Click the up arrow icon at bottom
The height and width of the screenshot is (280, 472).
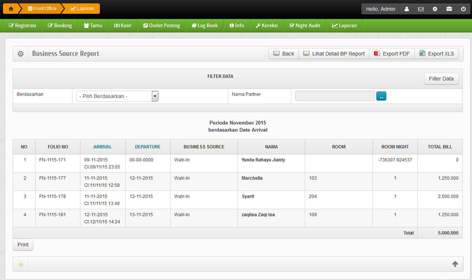pos(455,264)
